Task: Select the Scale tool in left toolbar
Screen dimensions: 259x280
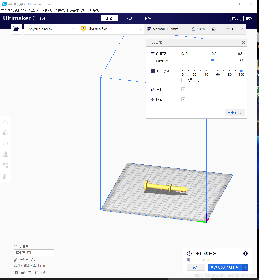Action: (x=6, y=133)
